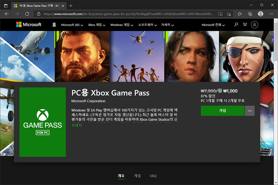This screenshot has width=278, height=185.
Task: Switch to the FAQ tab
Action: [153, 176]
